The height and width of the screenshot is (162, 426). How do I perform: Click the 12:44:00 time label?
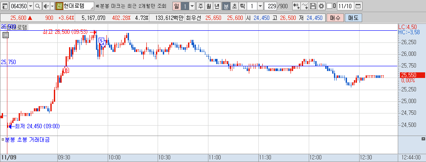[411, 158]
